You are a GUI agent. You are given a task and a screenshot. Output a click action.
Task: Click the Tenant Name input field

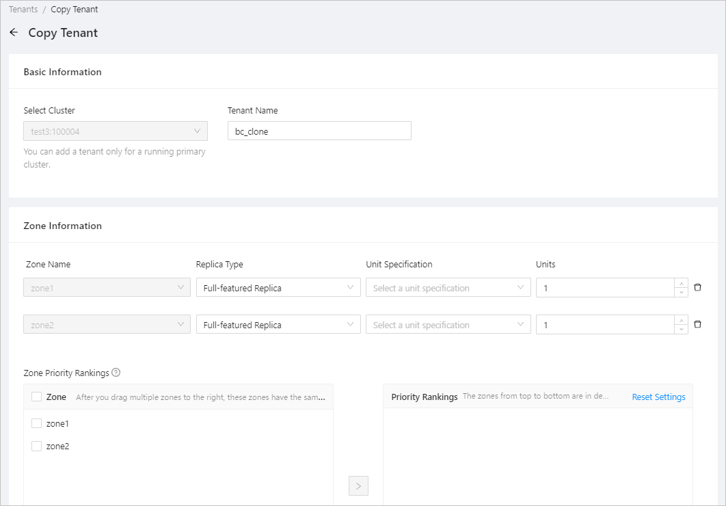pos(319,131)
